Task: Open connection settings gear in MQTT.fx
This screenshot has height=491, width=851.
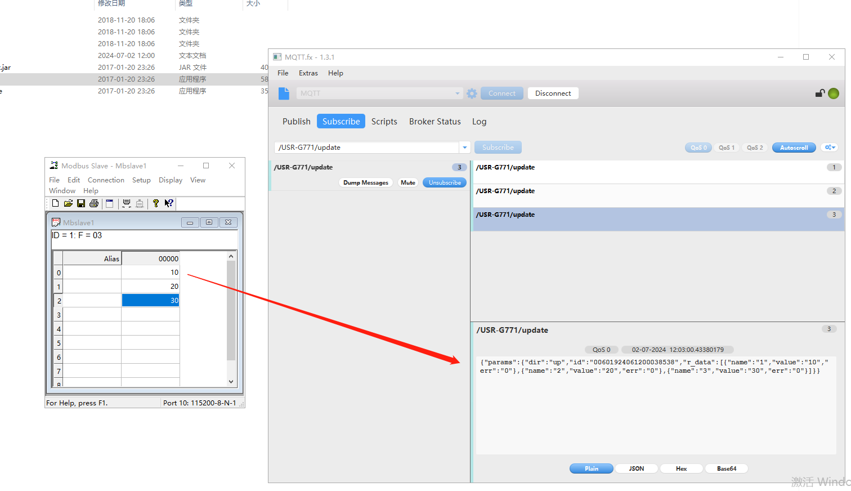Action: point(472,93)
